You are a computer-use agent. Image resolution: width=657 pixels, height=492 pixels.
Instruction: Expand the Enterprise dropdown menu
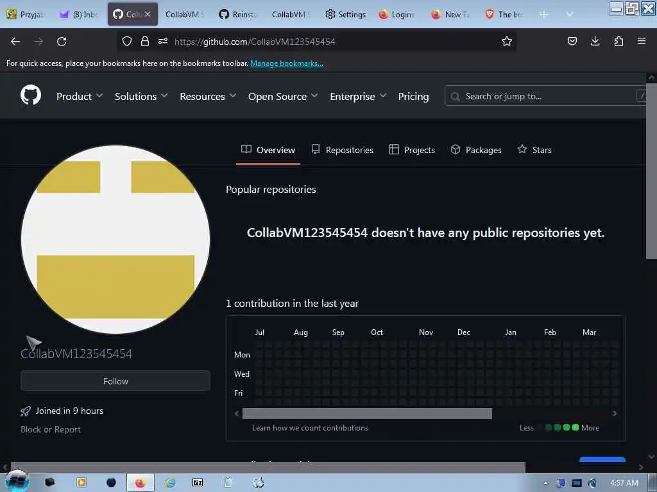tap(358, 96)
